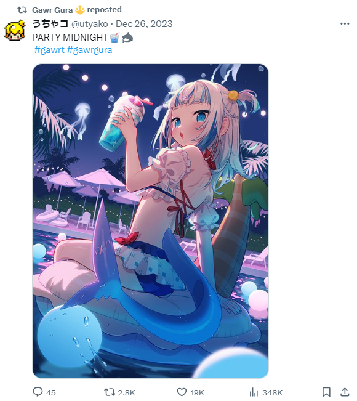The width and height of the screenshot is (357, 401).
Task: Open the Dec 26, 2023 timestamp
Action: coord(144,24)
